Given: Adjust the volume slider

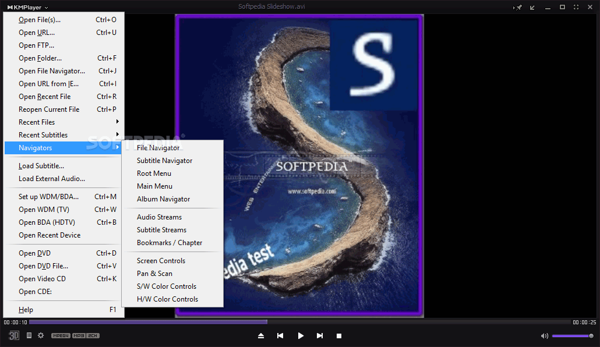Looking at the screenshot, I should pos(573,336).
